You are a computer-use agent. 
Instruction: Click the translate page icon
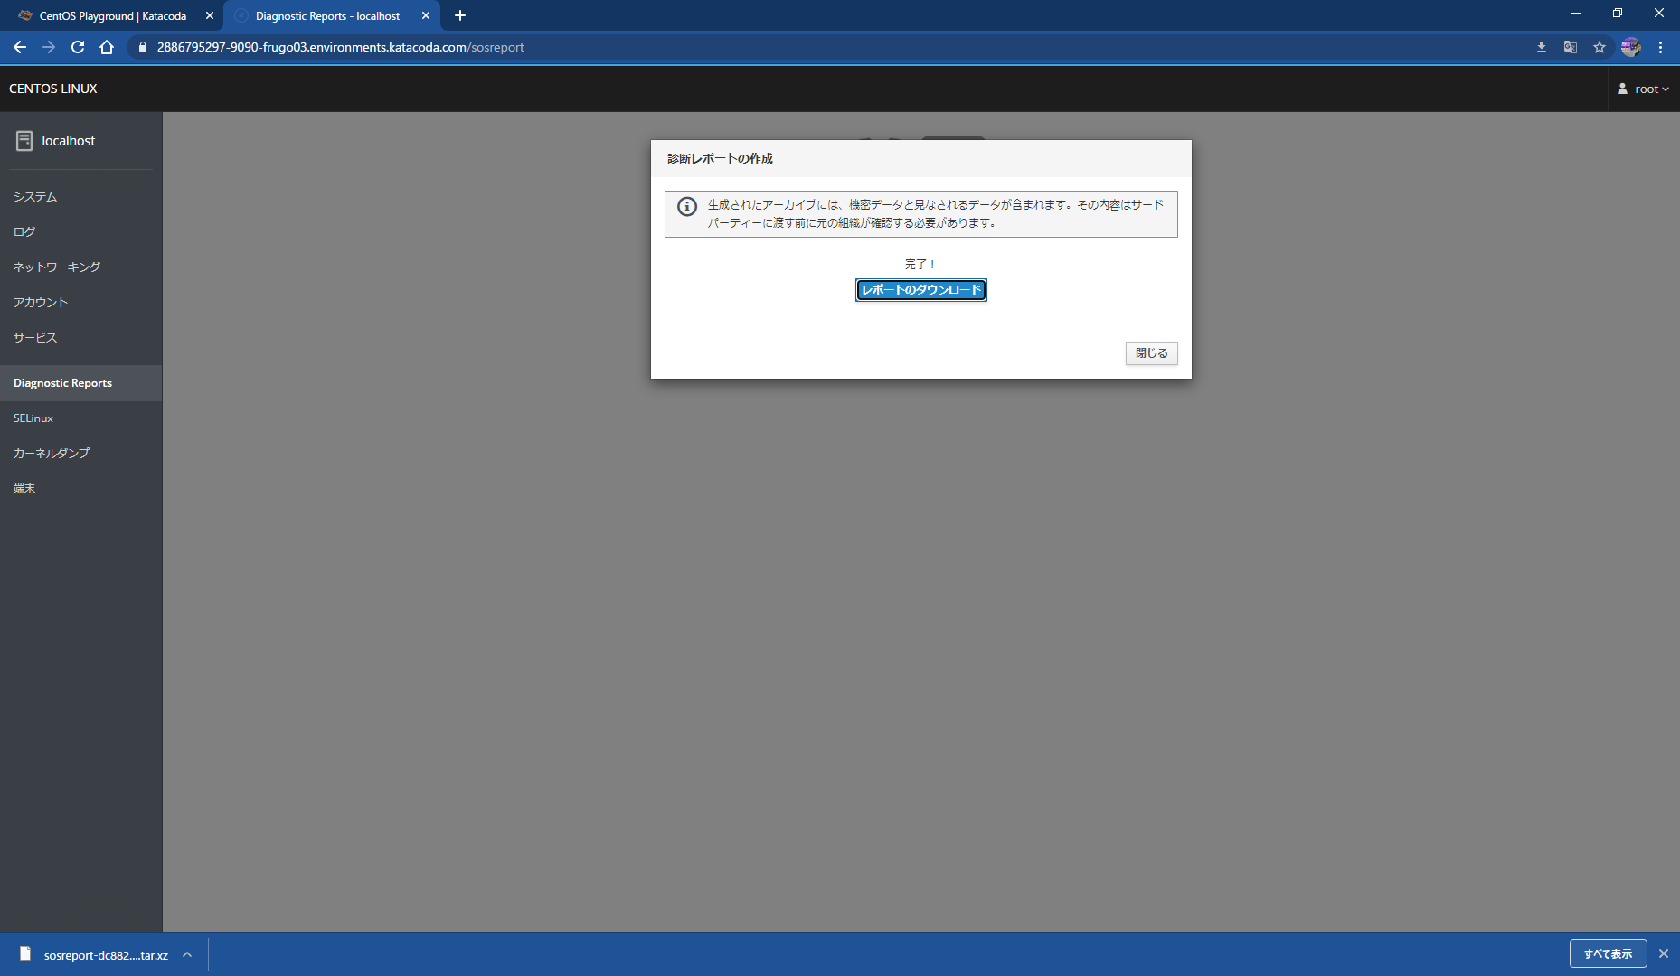(x=1571, y=47)
